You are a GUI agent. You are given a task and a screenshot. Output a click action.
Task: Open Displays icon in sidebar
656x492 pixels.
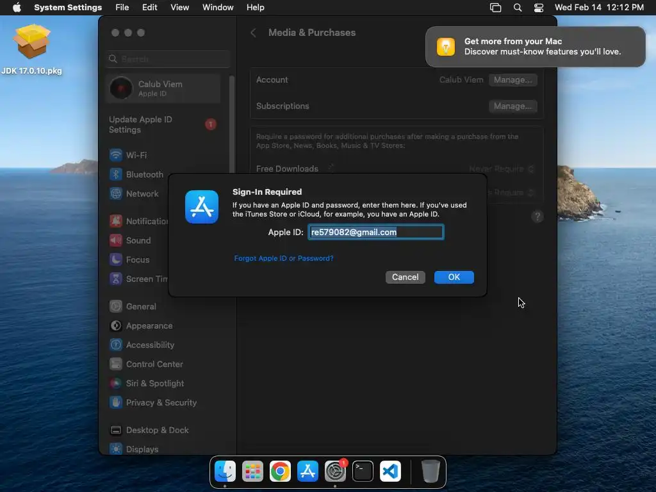[116, 449]
